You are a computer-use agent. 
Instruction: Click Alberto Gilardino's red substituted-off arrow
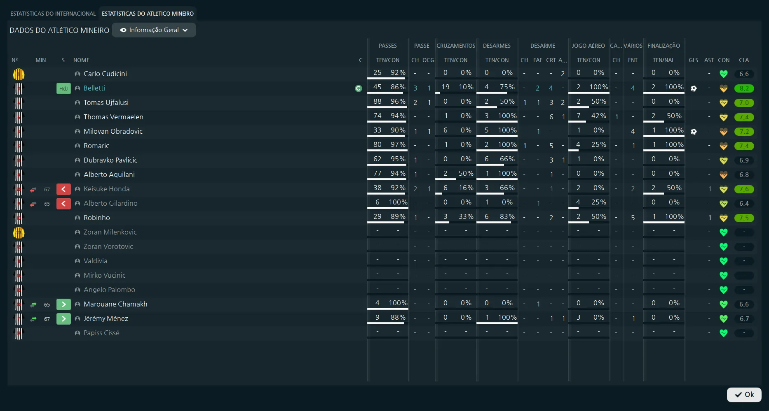point(63,204)
